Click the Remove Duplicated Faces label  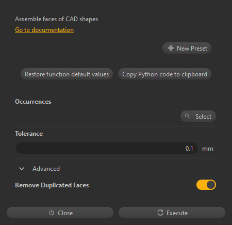pyautogui.click(x=52, y=185)
